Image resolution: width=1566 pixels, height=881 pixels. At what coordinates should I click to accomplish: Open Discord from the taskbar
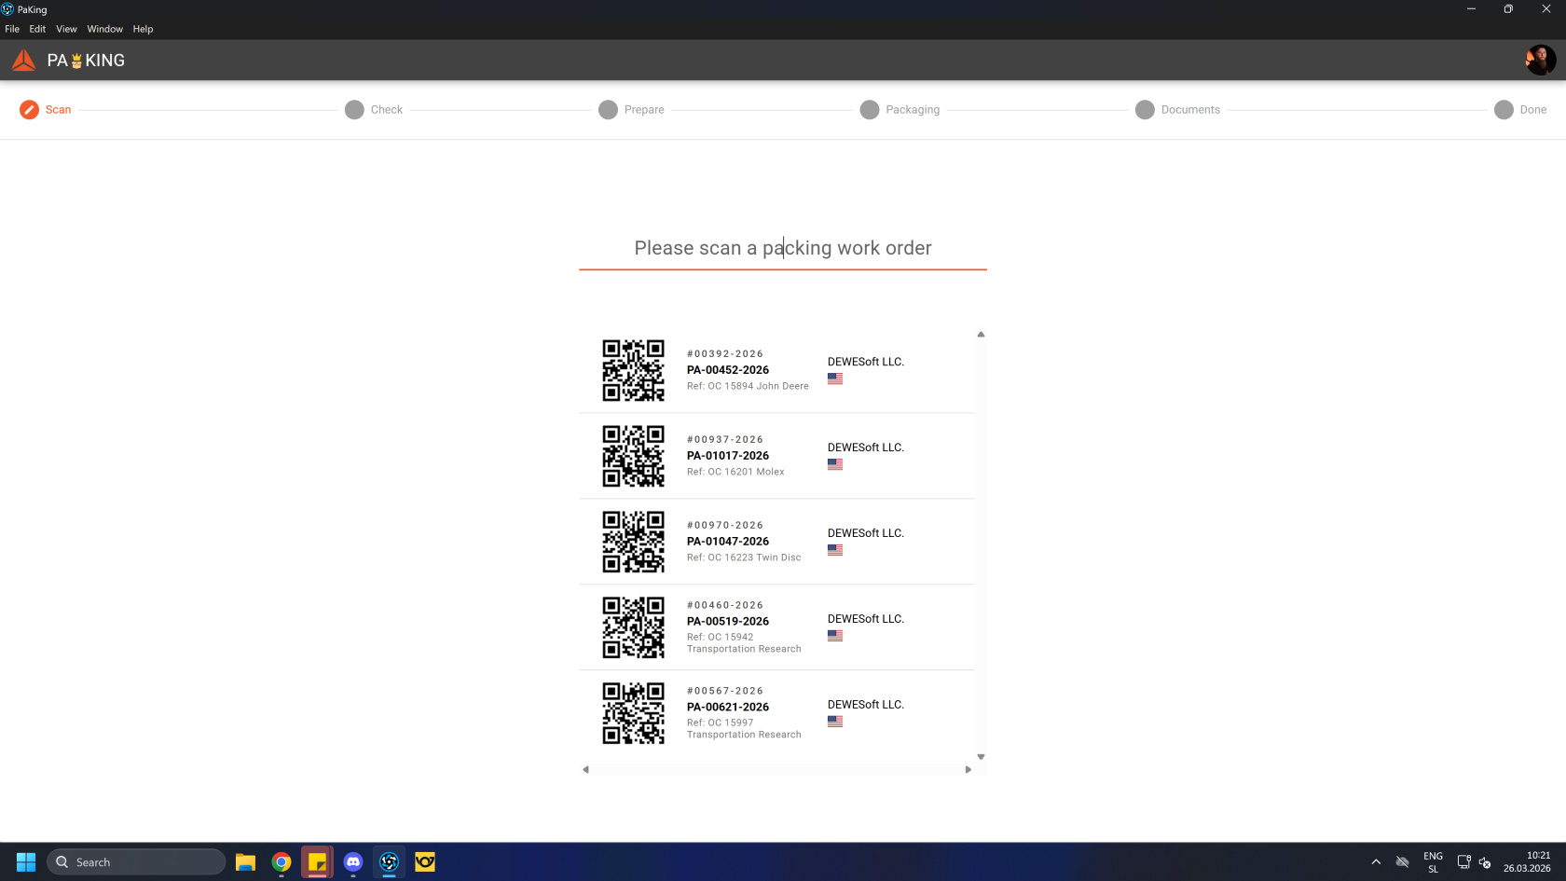pos(353,862)
